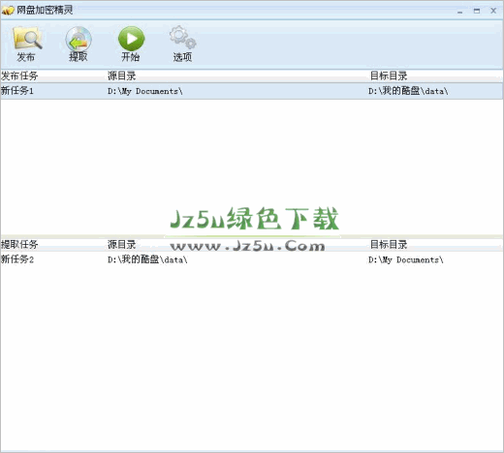Click 源目录 header in publish list
This screenshot has width=504, height=453.
pos(121,76)
